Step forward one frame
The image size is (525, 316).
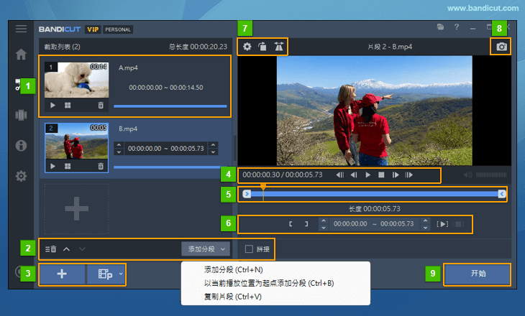pos(396,175)
